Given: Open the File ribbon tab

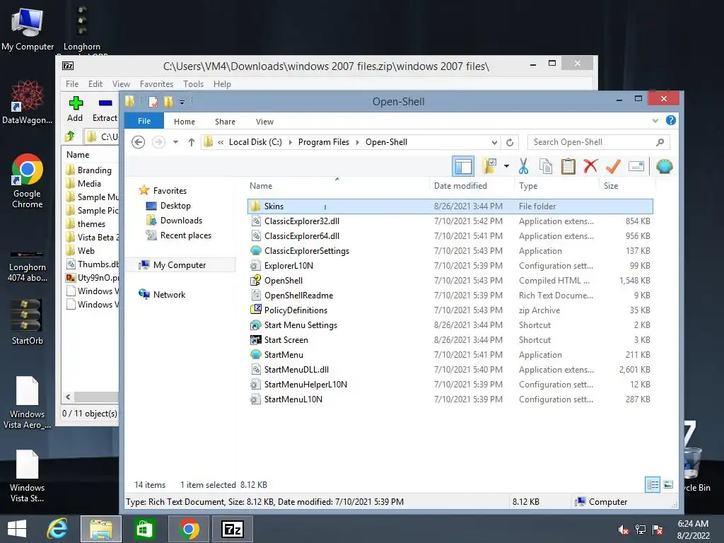Looking at the screenshot, I should pyautogui.click(x=144, y=121).
